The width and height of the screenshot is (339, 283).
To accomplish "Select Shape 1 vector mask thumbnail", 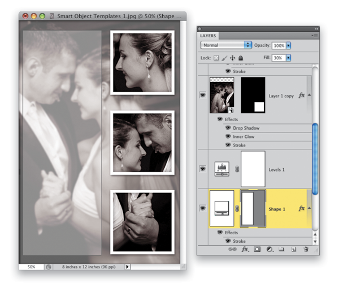I will tap(253, 208).
